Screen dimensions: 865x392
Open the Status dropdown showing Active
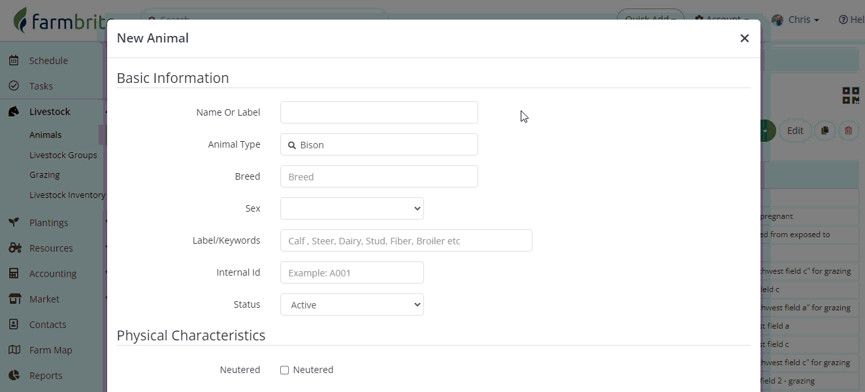click(x=352, y=304)
